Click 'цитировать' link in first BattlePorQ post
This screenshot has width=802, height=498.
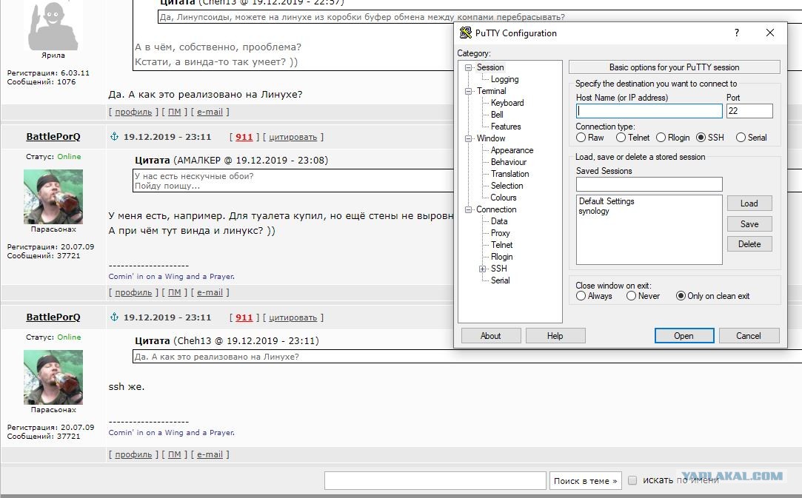(293, 137)
